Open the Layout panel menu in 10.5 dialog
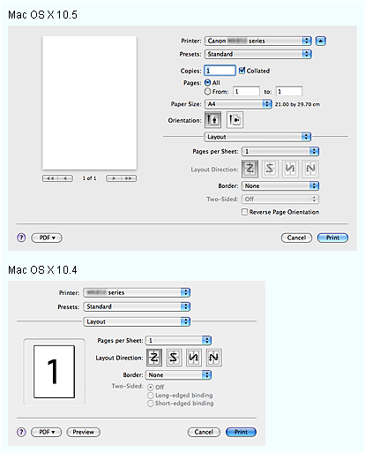The width and height of the screenshot is (365, 453). (257, 137)
